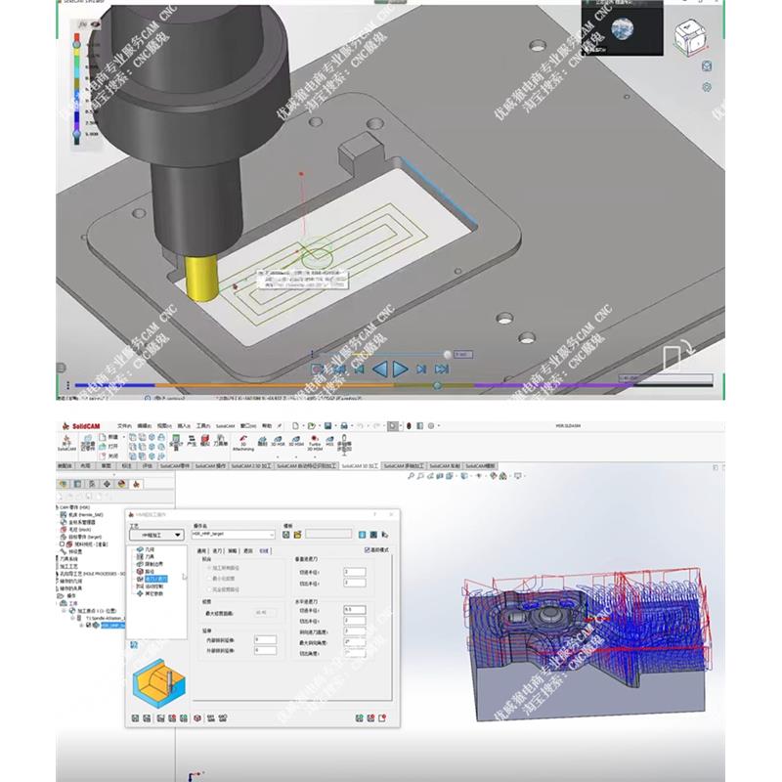Click the leftmost save icon at dialog bottom

(x=135, y=718)
